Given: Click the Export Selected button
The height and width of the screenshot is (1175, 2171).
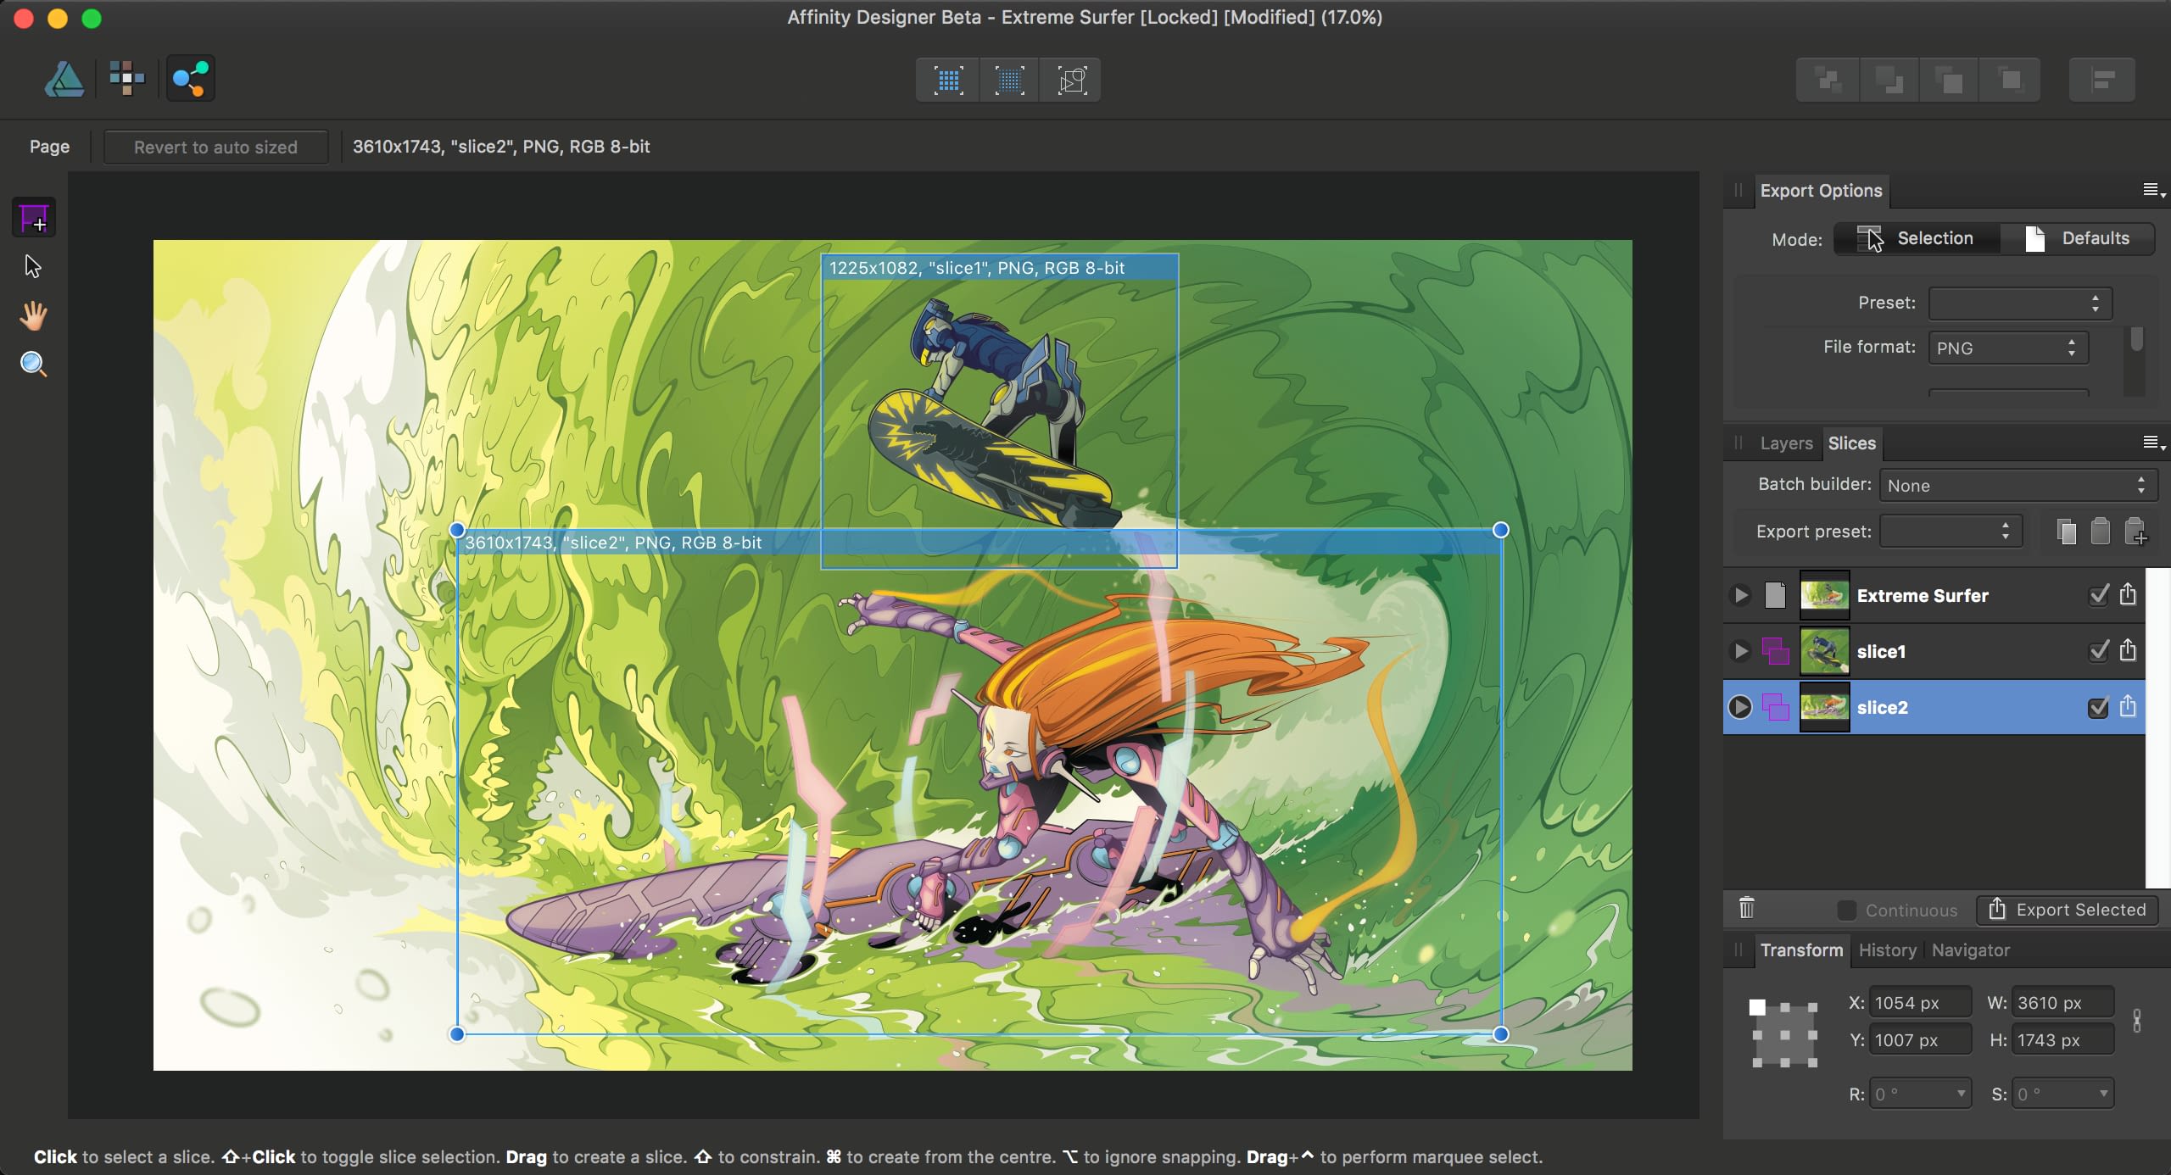Looking at the screenshot, I should (x=2068, y=910).
